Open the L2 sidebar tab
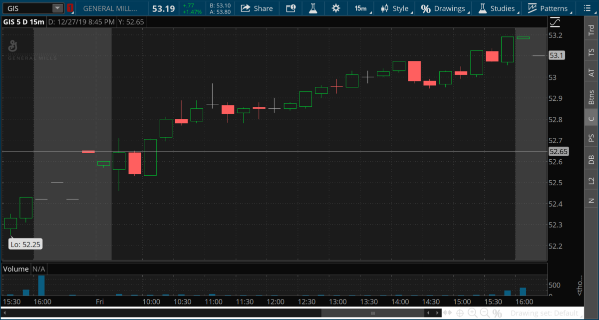This screenshot has width=599, height=320. pos(592,180)
